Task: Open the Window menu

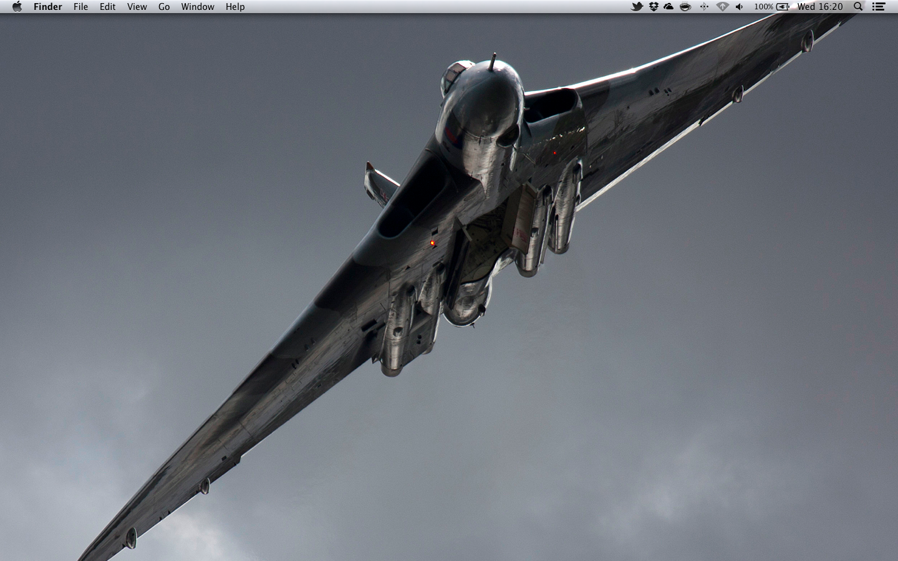Action: click(198, 7)
